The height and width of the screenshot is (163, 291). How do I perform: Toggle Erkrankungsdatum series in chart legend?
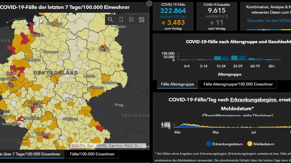tap(224, 144)
